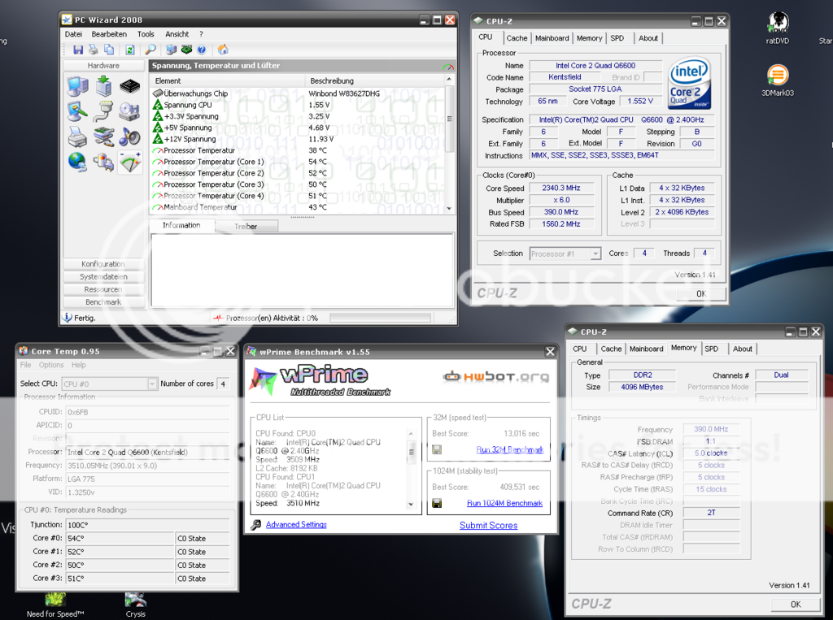Image resolution: width=833 pixels, height=620 pixels.
Task: Select the Spannung CPU row
Action: (298, 105)
